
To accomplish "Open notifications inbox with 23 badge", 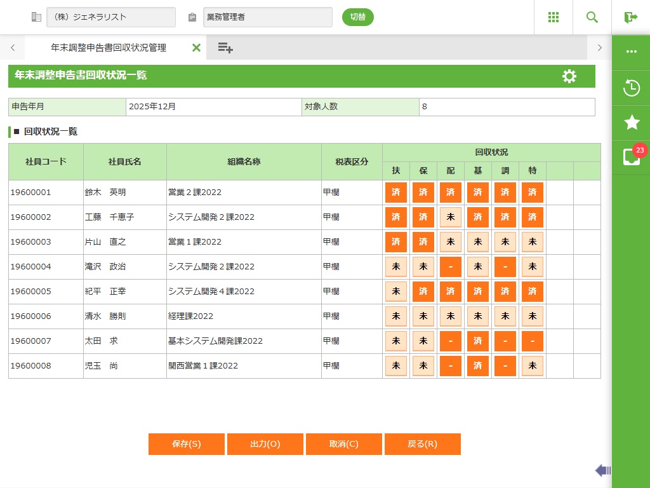I will click(631, 157).
